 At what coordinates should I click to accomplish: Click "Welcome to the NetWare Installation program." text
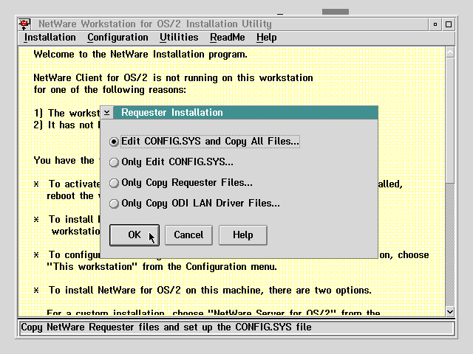tap(140, 55)
